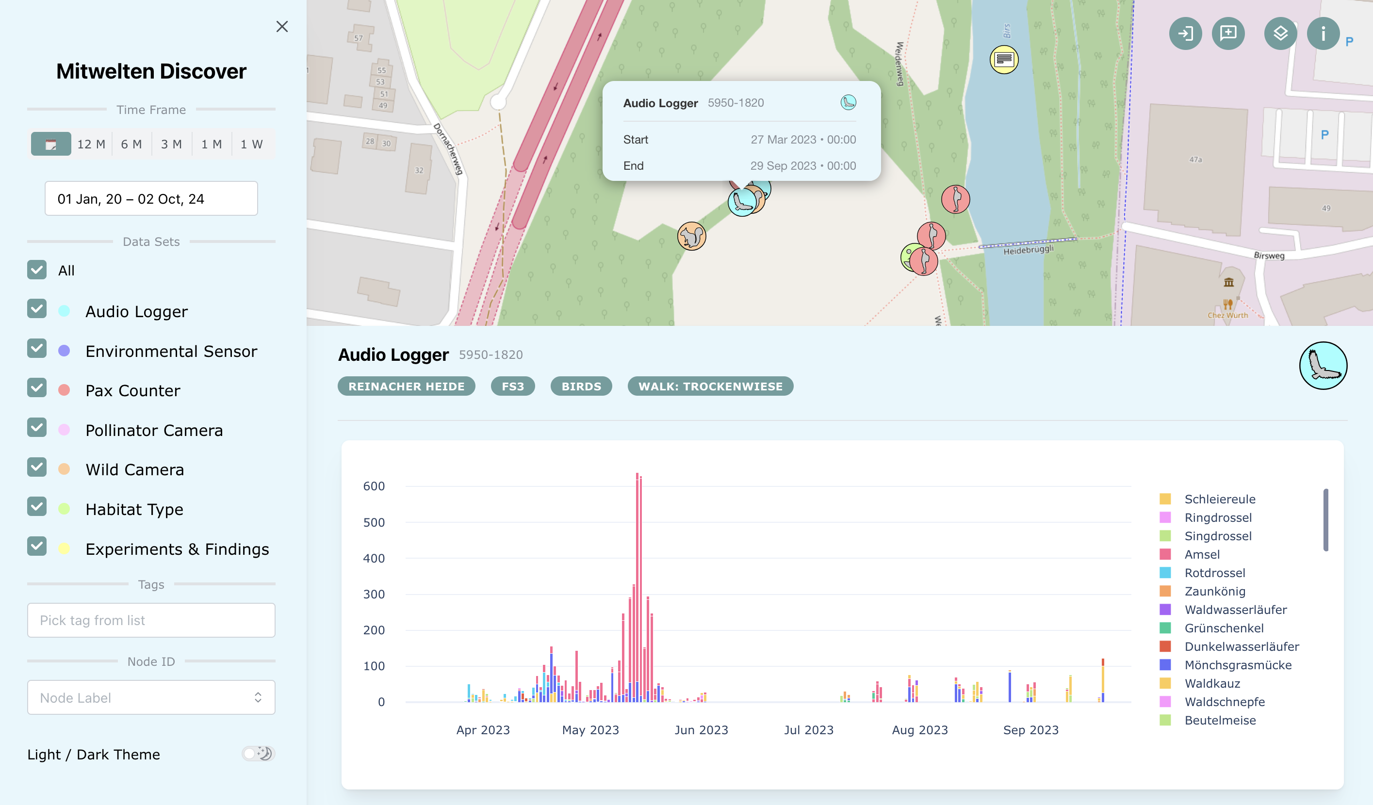The width and height of the screenshot is (1373, 805).
Task: Click the WALK: TROCKENWIESE tag
Action: [x=710, y=386]
